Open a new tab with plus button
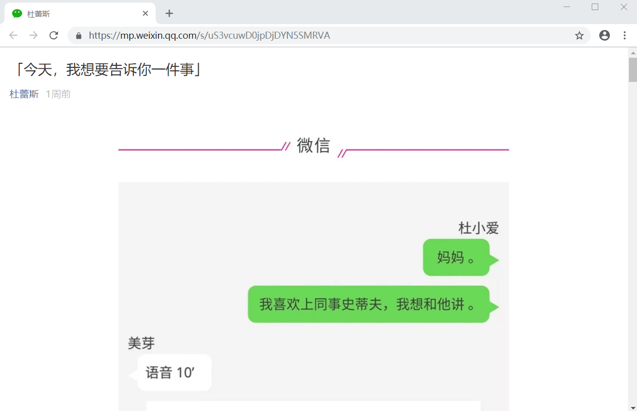 point(169,14)
